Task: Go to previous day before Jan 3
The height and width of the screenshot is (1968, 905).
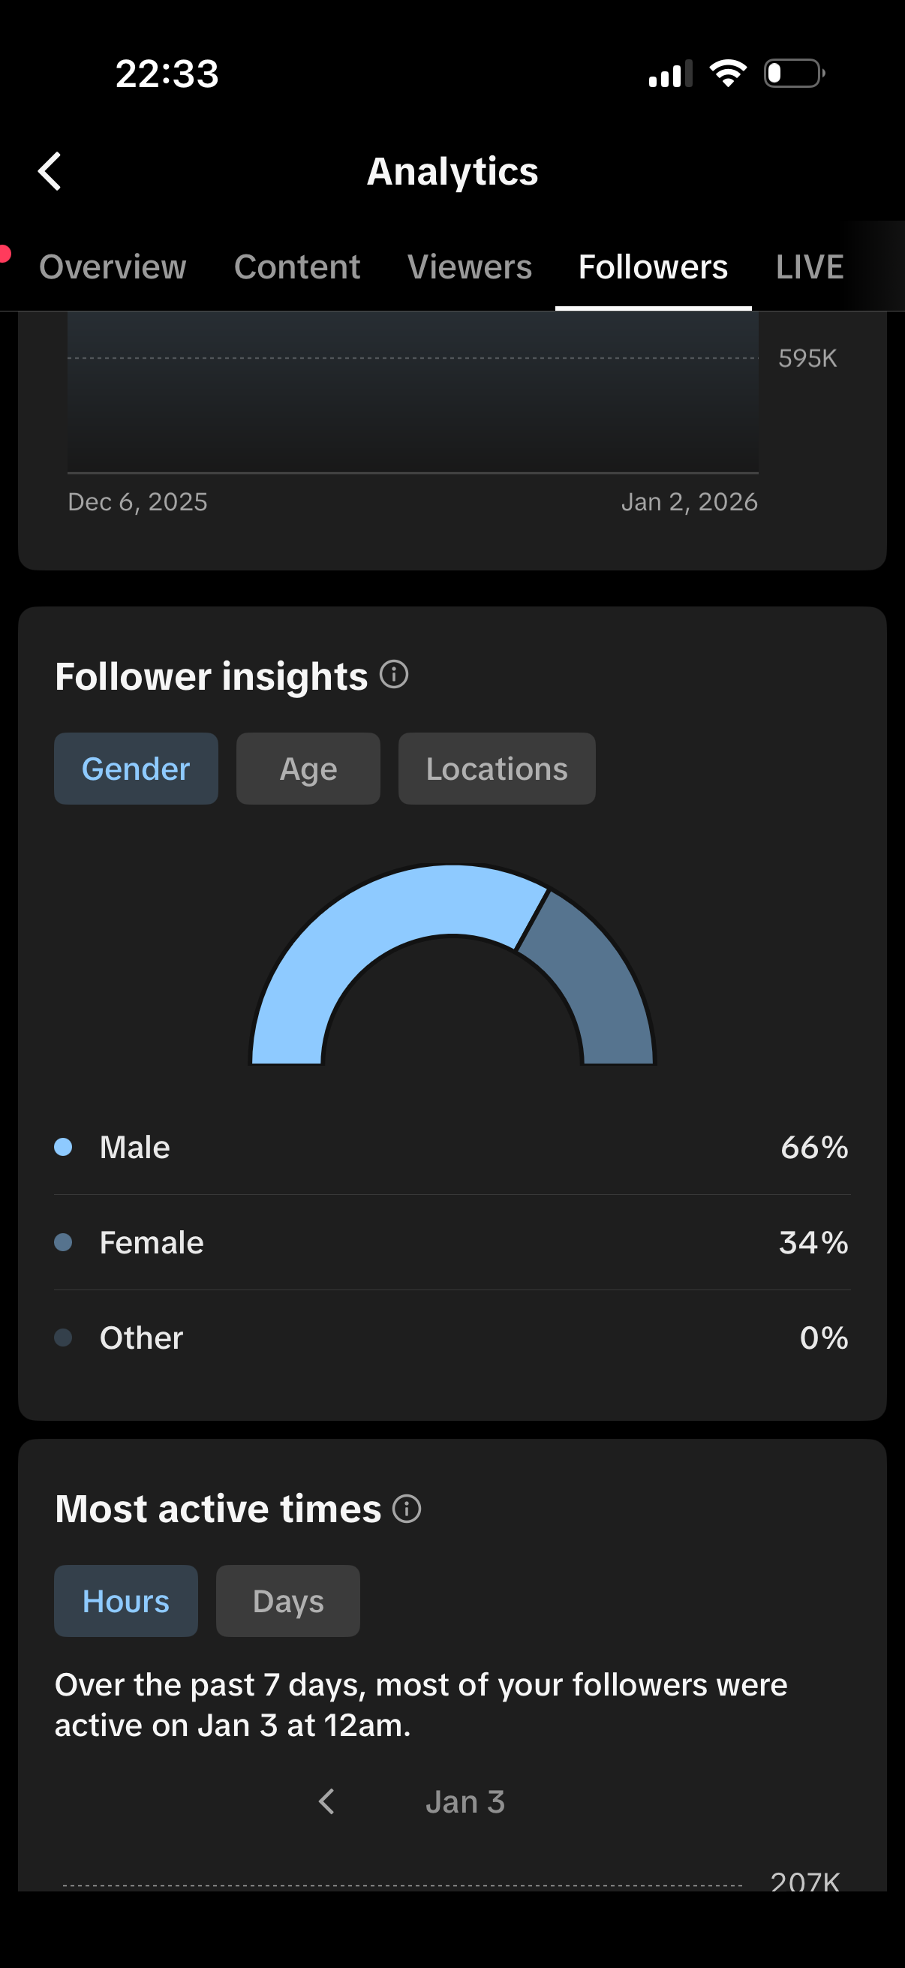Action: (327, 1801)
